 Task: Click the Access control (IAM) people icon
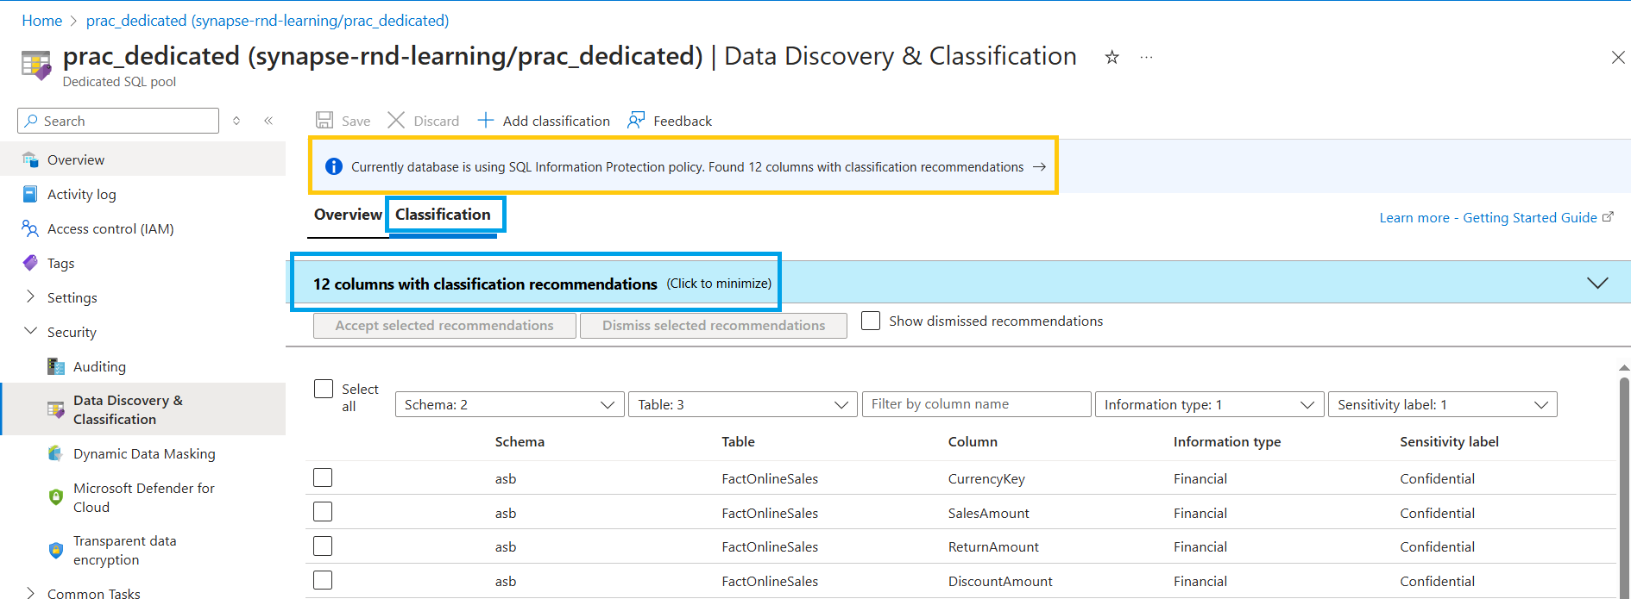[30, 228]
